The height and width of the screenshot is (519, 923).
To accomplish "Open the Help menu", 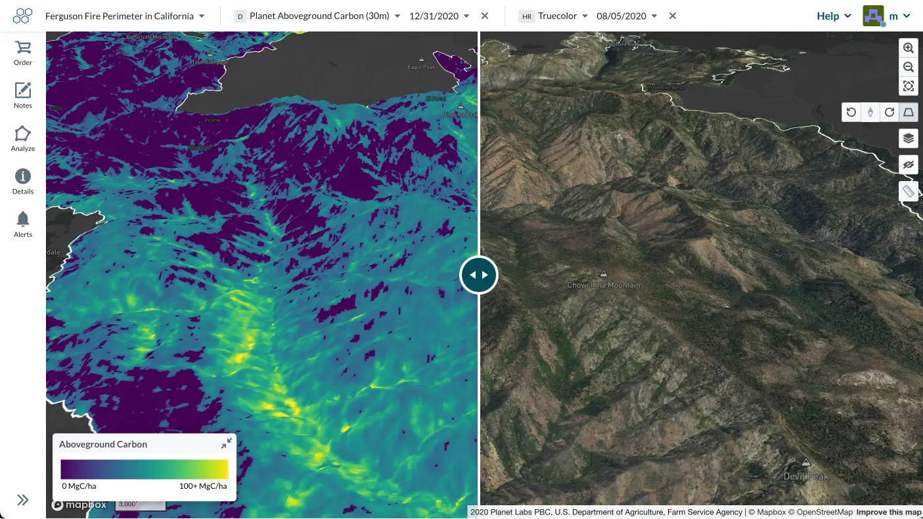I will pyautogui.click(x=834, y=16).
